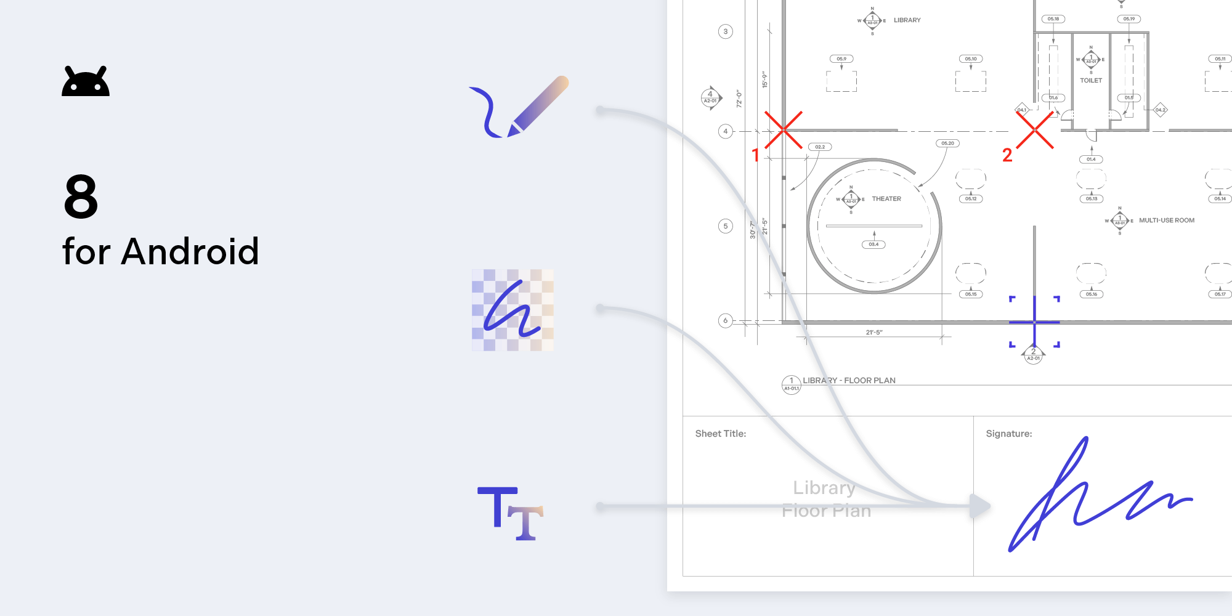Screen dimensions: 1232x616
Task: Click the tag 05.15
Action: click(x=971, y=294)
